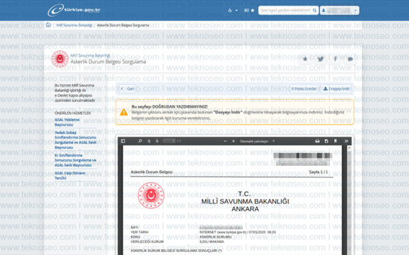Image resolution: width=409 pixels, height=255 pixels.
Task: Click 'Sayfa 1 / 1' text in document
Action: point(318,172)
